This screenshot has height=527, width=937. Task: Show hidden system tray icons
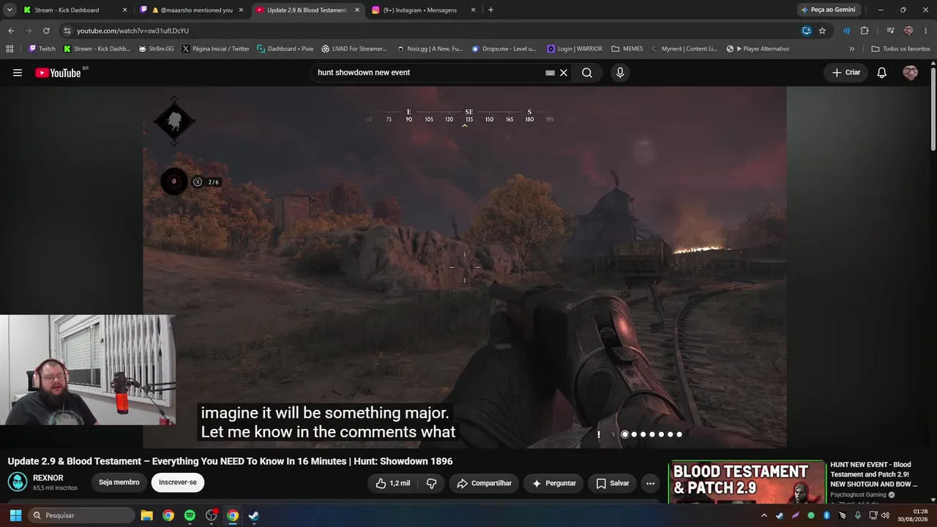(764, 515)
